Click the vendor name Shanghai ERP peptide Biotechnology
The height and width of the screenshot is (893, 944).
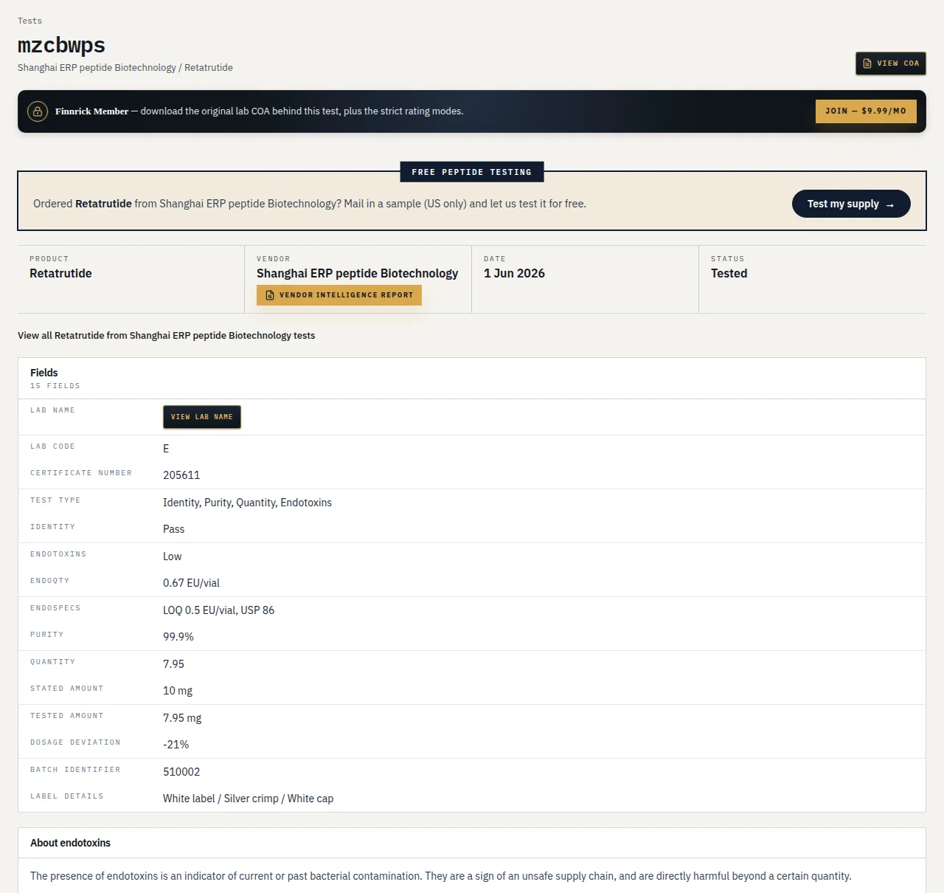pos(358,273)
